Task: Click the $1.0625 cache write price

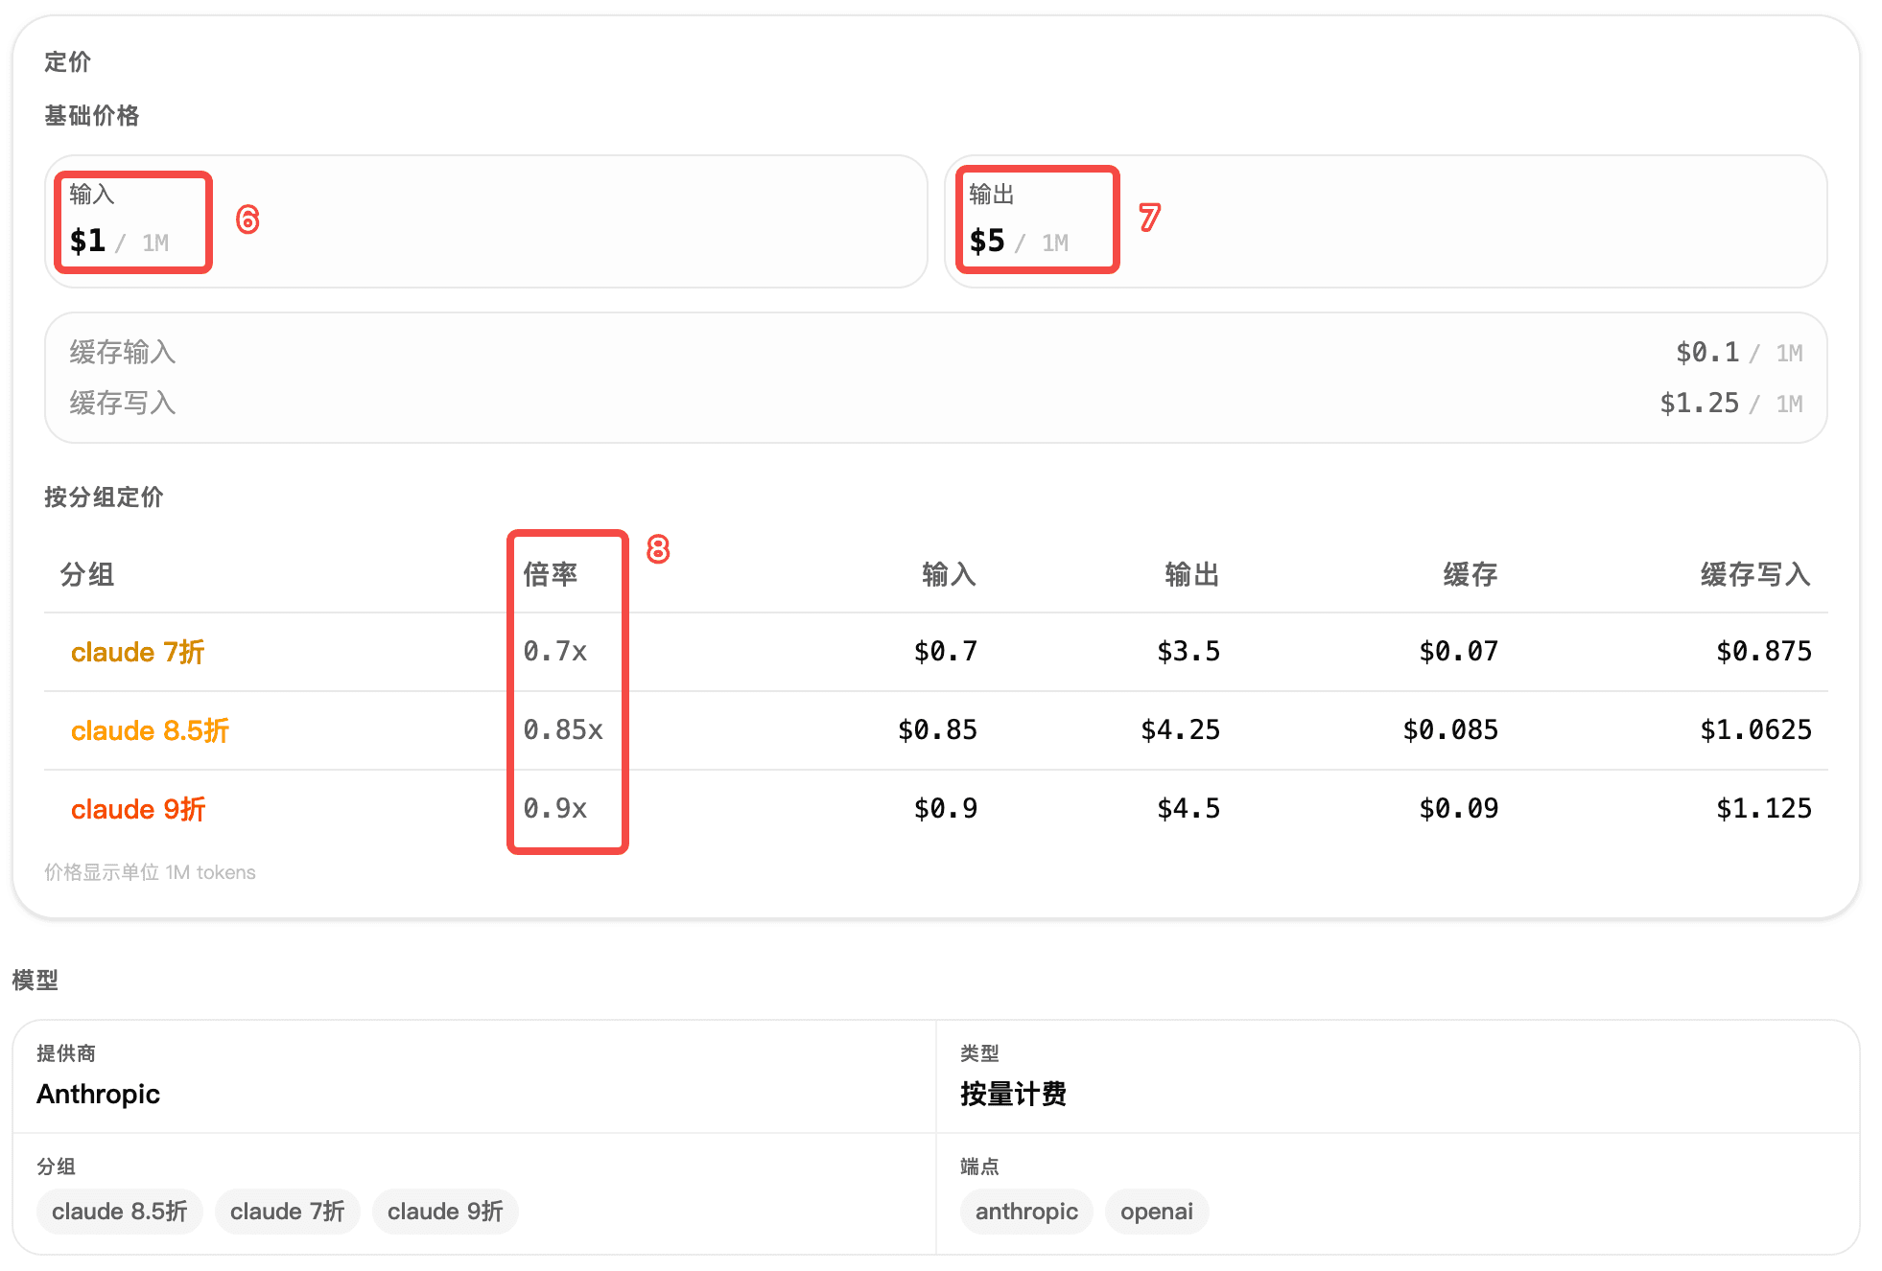Action: point(1756,730)
